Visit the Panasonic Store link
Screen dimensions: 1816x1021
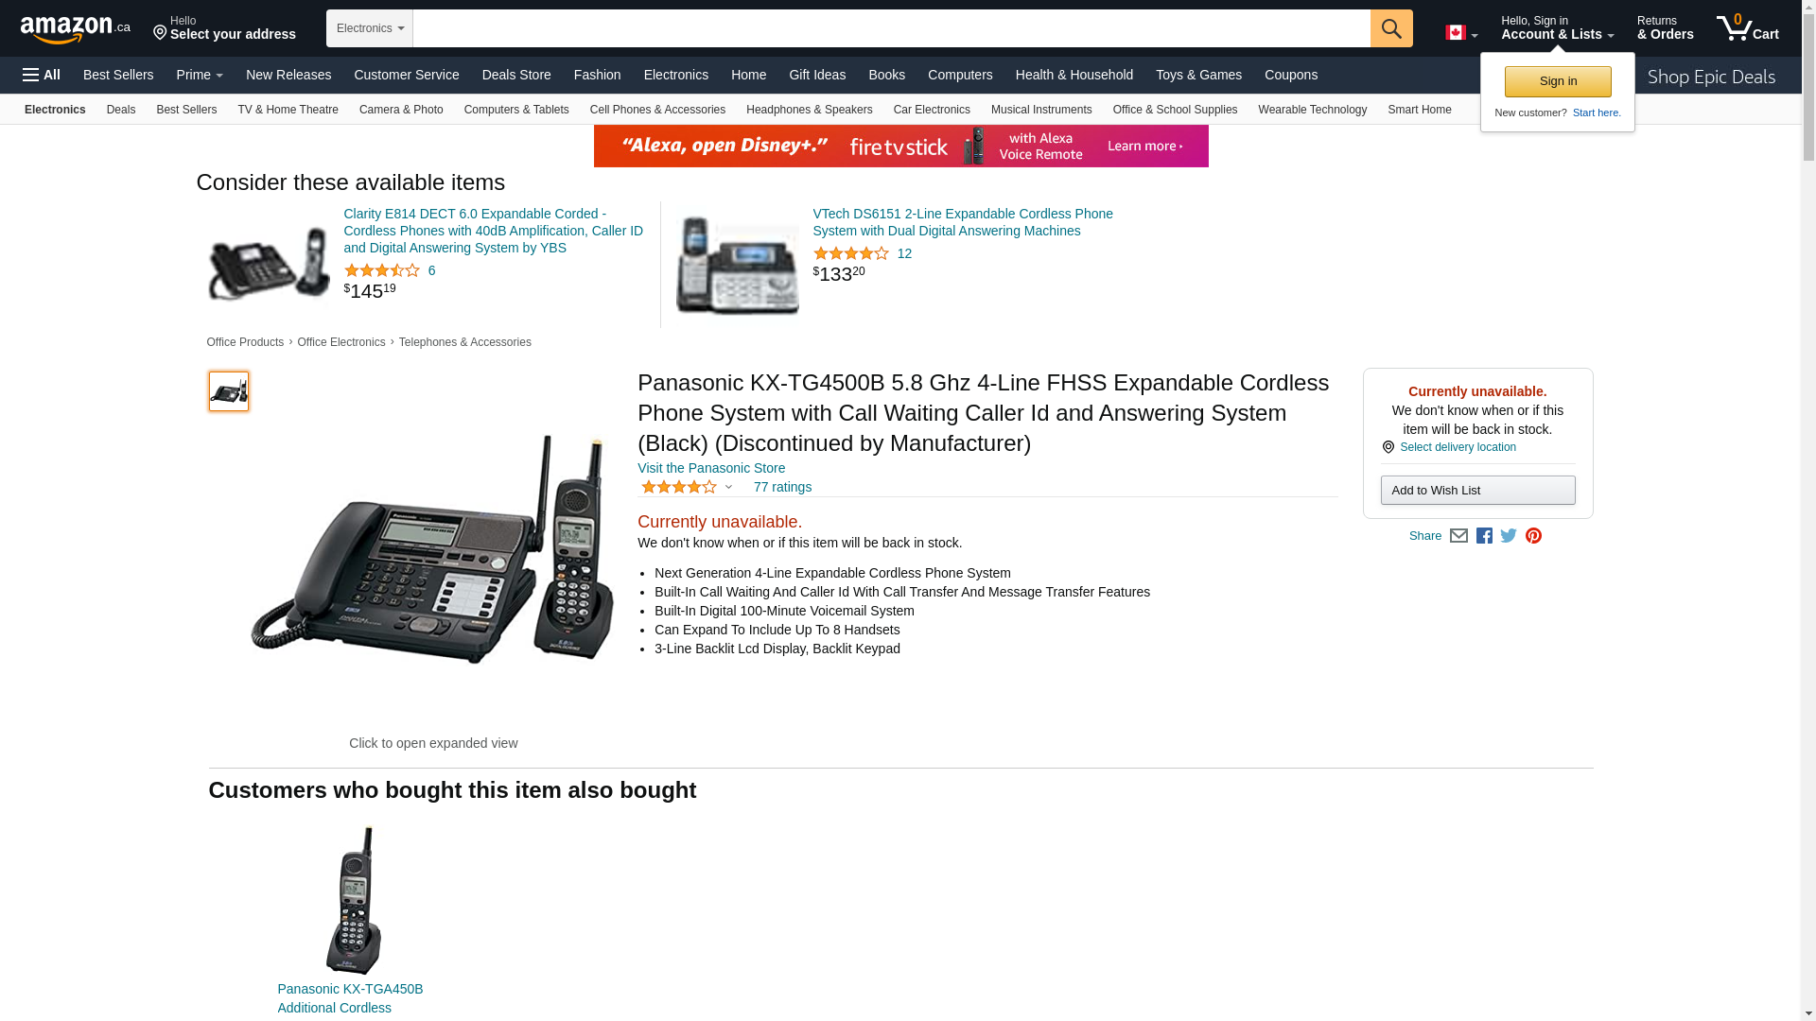coord(711,468)
